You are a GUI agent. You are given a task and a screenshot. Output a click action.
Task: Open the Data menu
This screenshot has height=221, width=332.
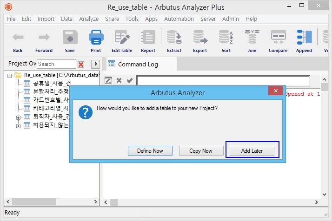[x=66, y=19]
